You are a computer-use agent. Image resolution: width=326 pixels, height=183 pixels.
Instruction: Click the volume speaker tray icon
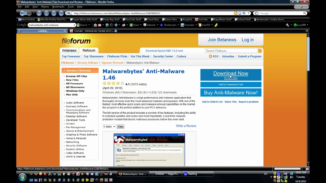click(x=291, y=177)
